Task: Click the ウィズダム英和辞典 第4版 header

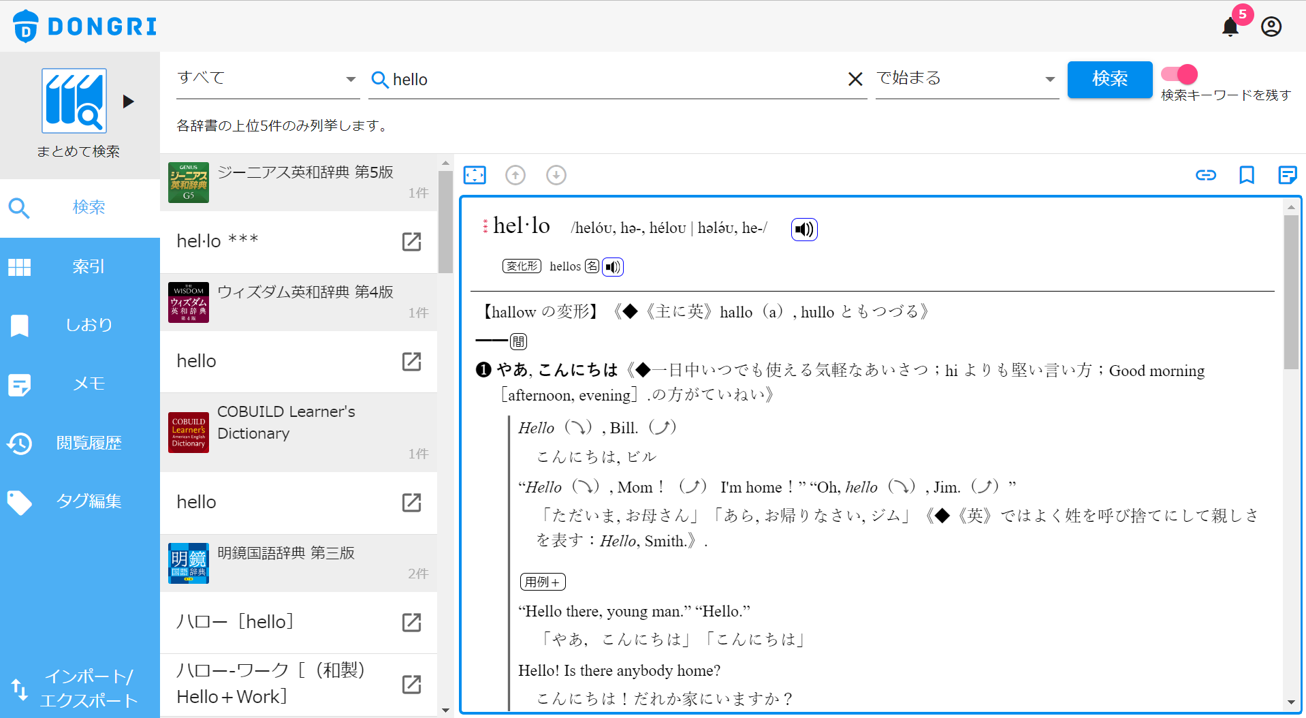Action: coord(298,302)
